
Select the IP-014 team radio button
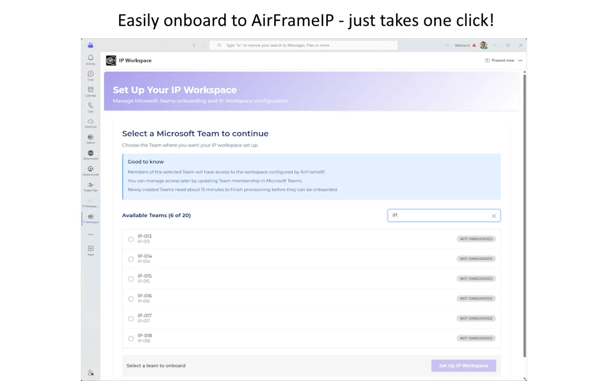coord(131,259)
